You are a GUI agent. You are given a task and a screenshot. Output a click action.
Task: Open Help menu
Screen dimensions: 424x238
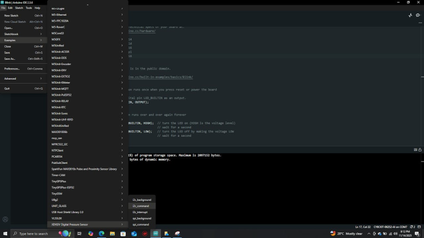tap(37, 8)
